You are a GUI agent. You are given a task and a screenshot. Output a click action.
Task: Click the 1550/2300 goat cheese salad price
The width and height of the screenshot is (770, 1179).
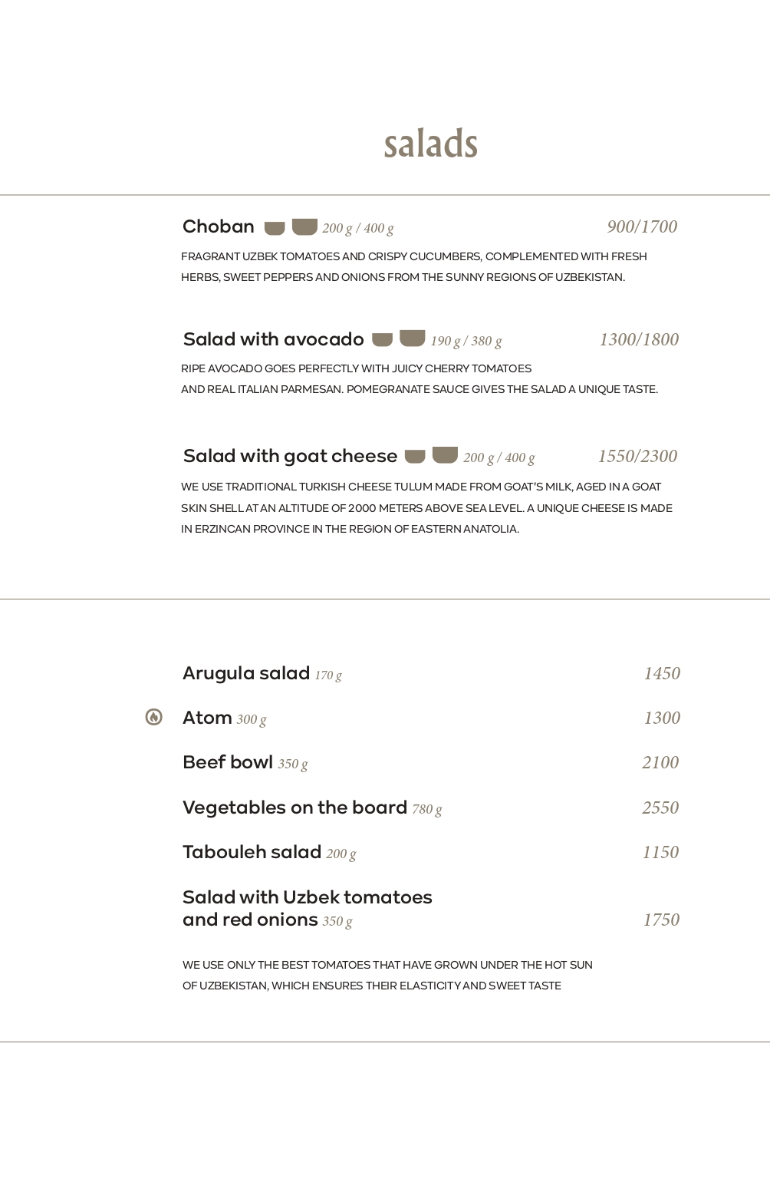637,456
